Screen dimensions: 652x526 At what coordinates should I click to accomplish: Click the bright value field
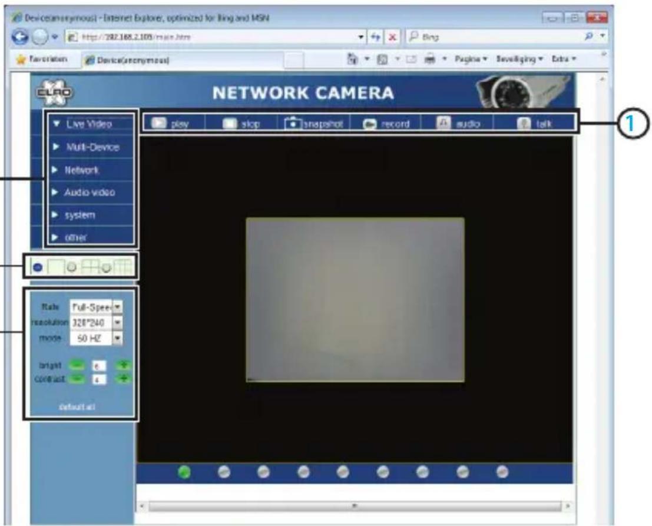click(99, 366)
